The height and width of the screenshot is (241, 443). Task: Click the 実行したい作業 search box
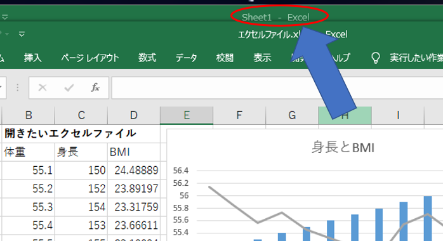click(x=416, y=58)
